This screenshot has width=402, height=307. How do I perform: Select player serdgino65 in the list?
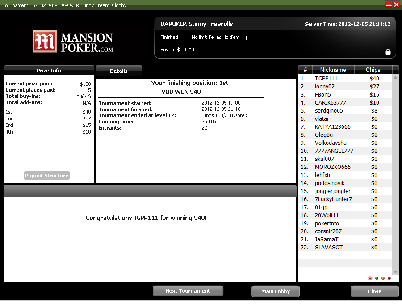point(345,110)
